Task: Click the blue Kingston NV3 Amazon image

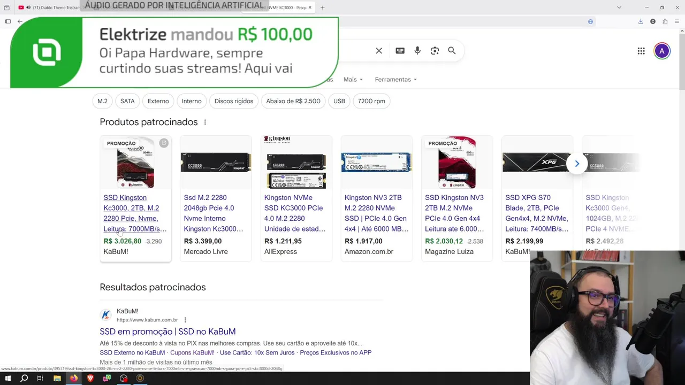Action: (376, 163)
